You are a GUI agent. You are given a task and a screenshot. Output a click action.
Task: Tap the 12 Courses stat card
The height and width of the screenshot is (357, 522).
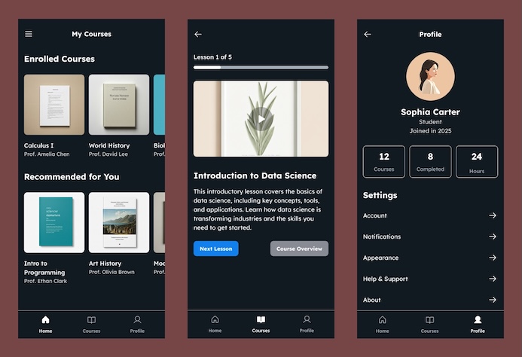[384, 161]
